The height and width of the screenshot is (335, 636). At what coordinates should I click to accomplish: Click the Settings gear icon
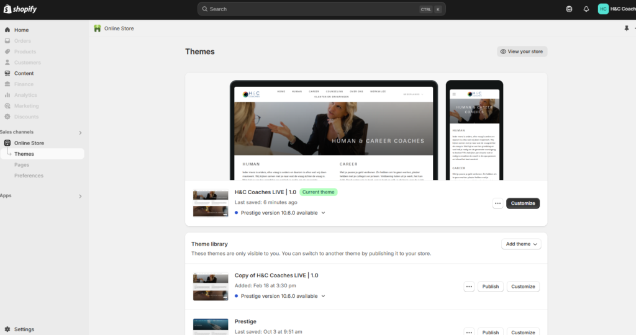coord(7,329)
